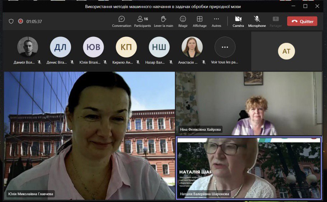Click the Ніна Феліксівна Хайрова name label
This screenshot has width=327, height=202.
[201, 130]
